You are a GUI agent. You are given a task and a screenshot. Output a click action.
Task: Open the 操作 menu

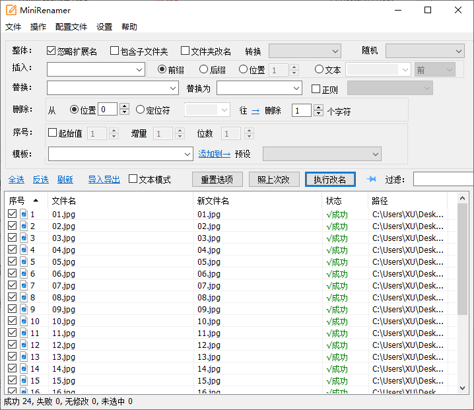(38, 27)
